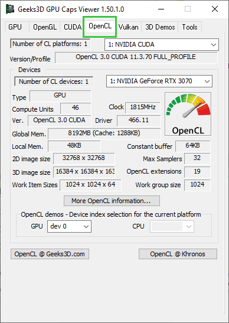The width and height of the screenshot is (229, 323).
Task: Click the Work Item Sizes value 1024 x 1024 x 64
Action: [91, 185]
